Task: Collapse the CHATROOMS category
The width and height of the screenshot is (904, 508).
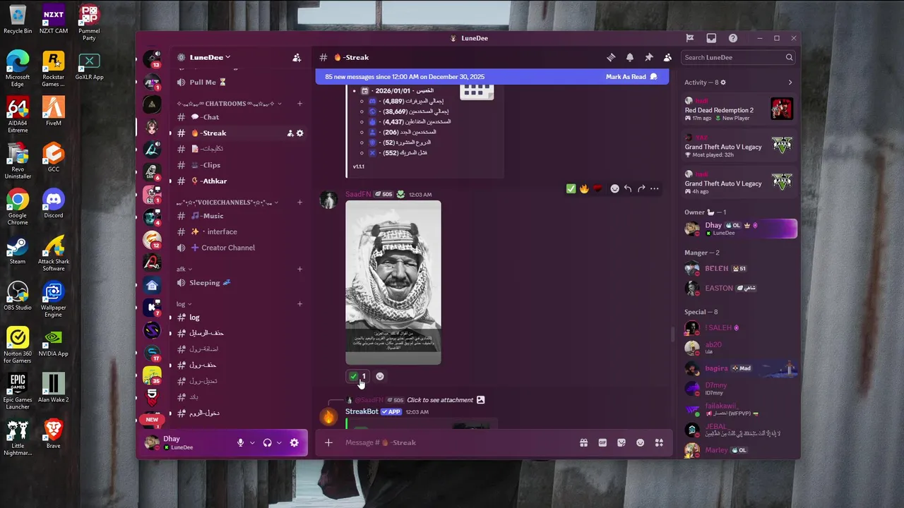Action: tap(229, 104)
